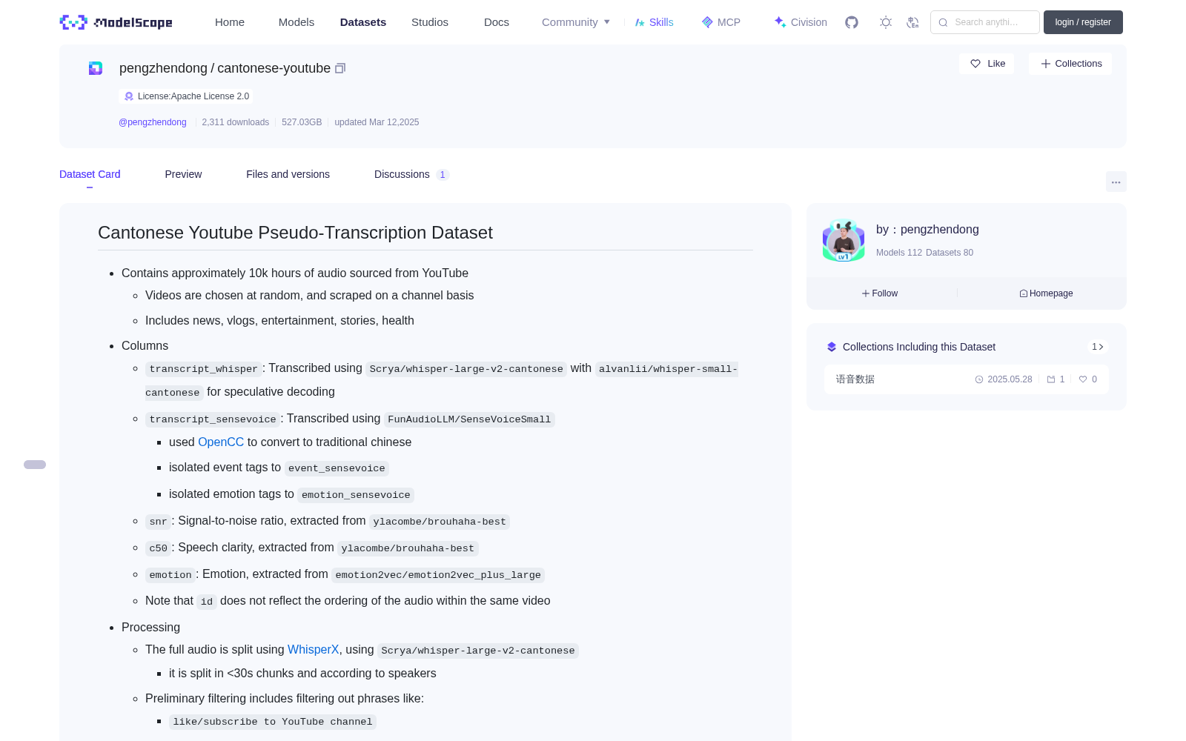This screenshot has height=741, width=1186.
Task: Open the Datasets section
Action: pos(363,22)
